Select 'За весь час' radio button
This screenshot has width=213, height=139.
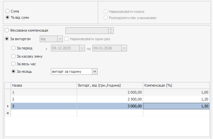[x=14, y=64]
